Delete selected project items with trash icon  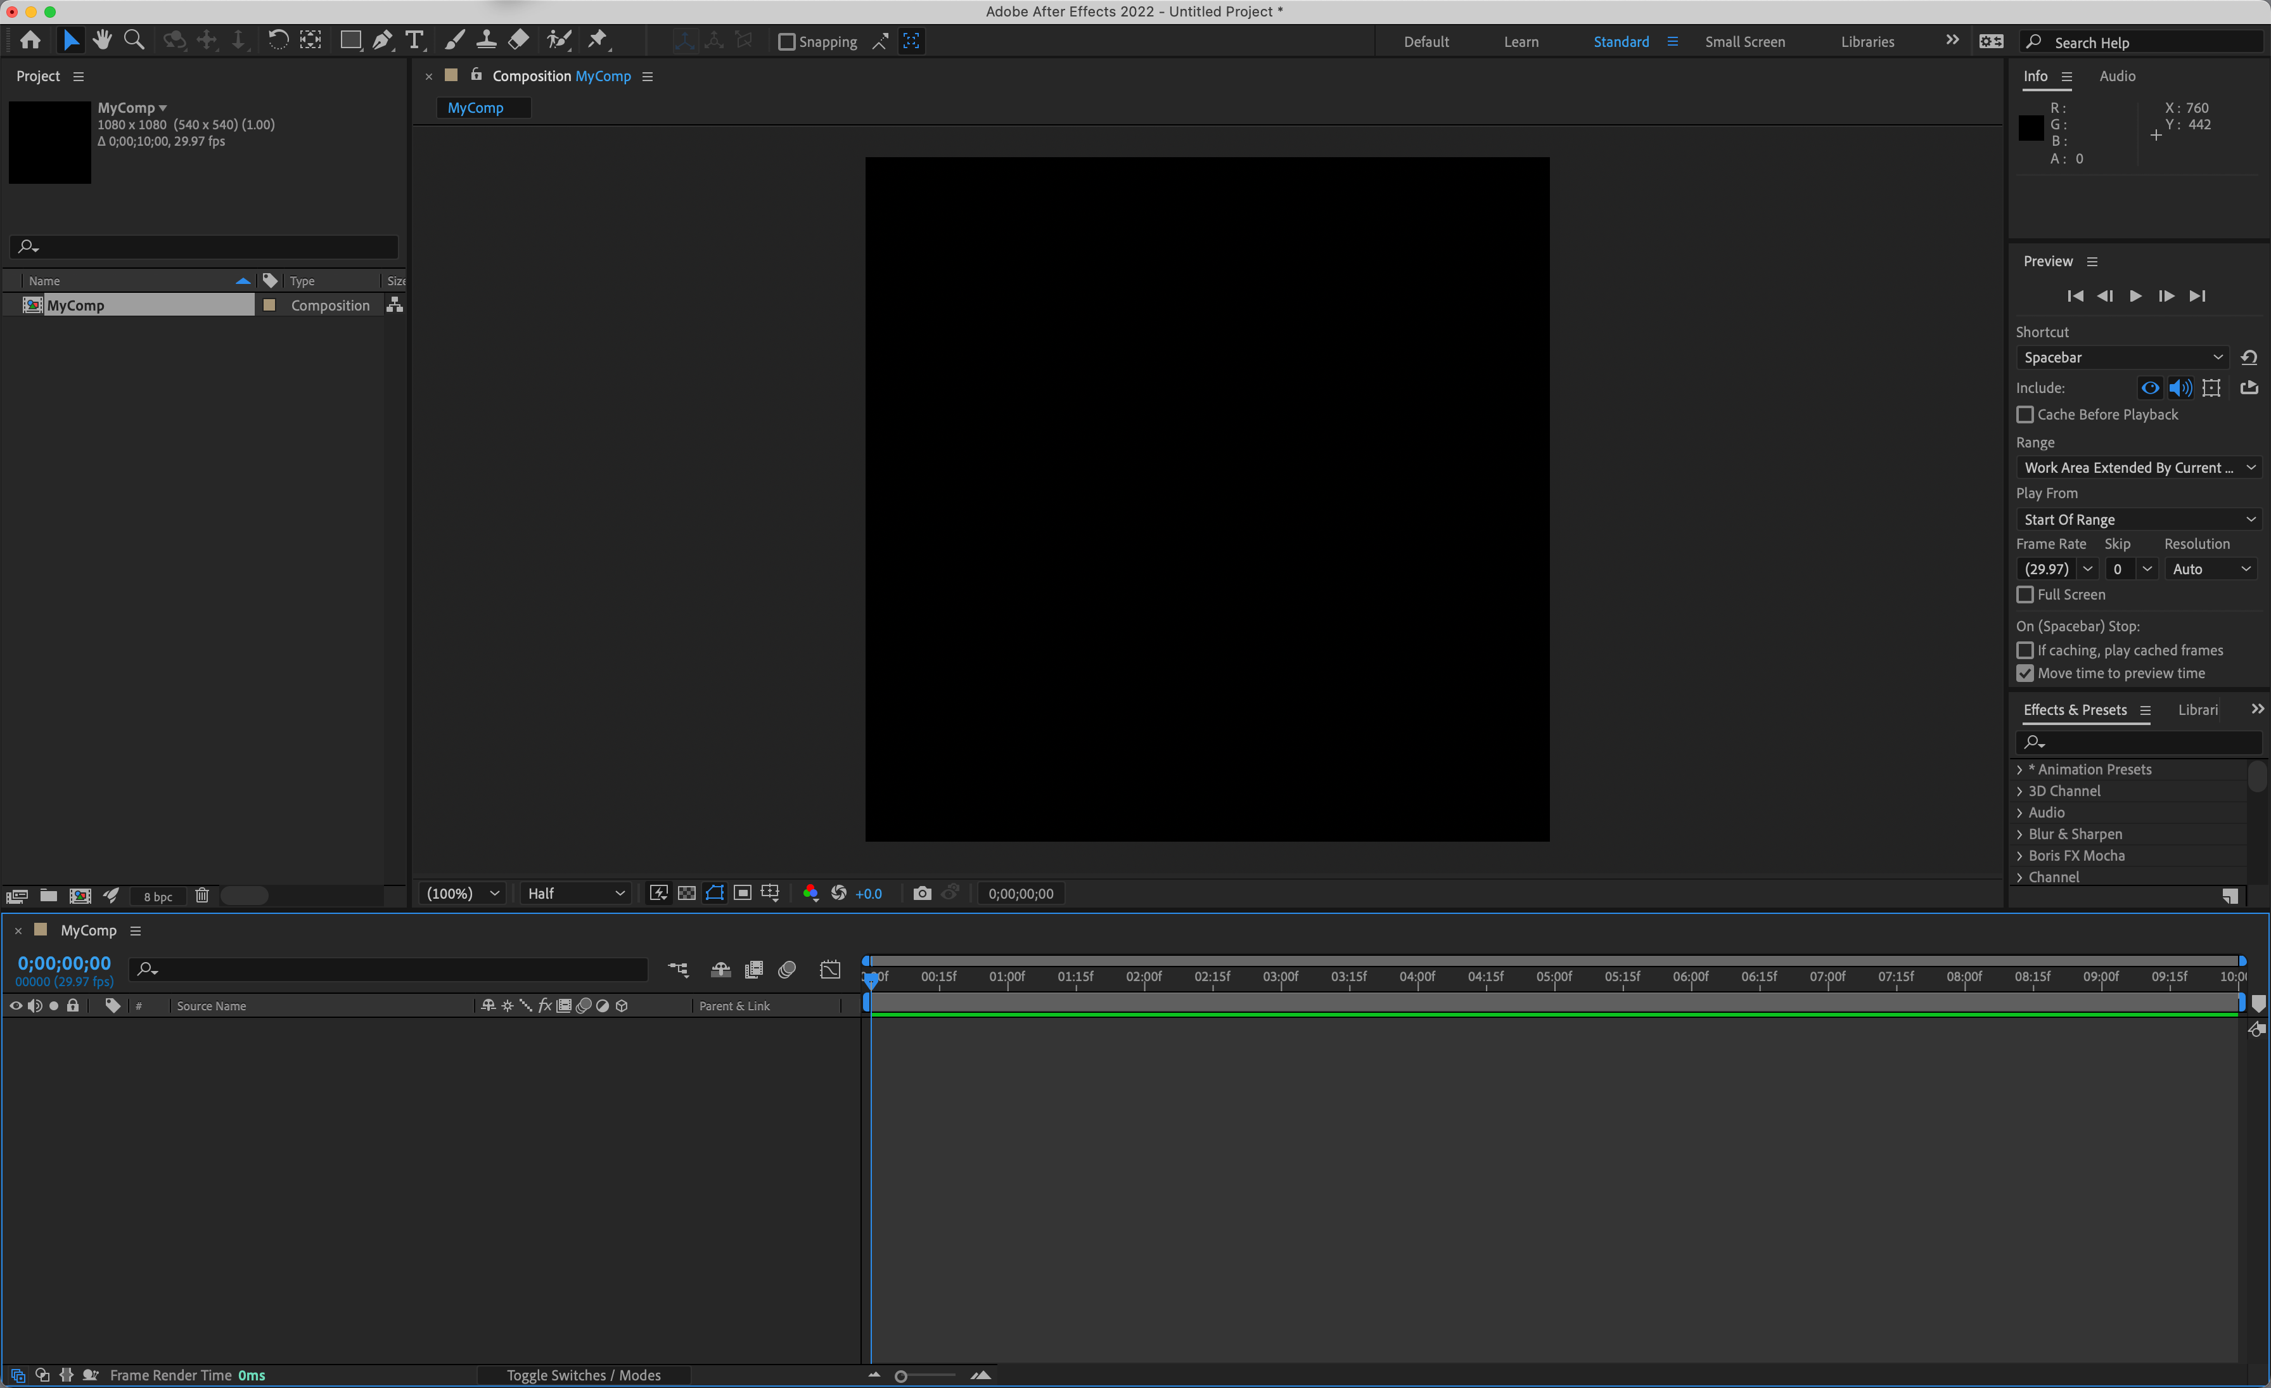pos(202,896)
